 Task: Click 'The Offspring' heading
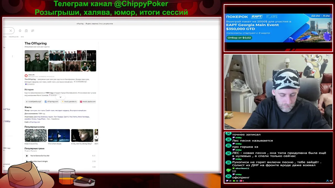pyautogui.click(x=36, y=43)
